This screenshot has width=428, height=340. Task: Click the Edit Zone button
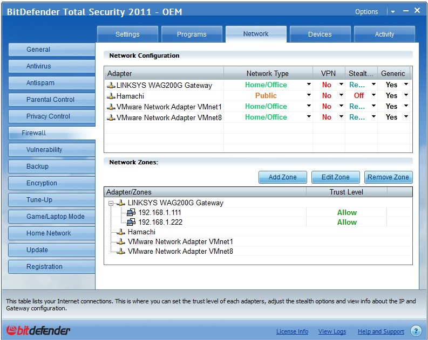pyautogui.click(x=336, y=177)
